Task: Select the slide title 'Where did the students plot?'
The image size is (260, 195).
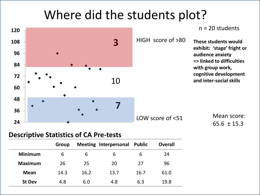Action: pyautogui.click(x=125, y=15)
